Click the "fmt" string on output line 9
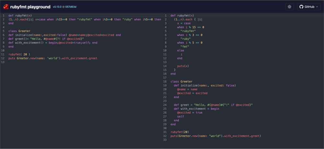 tap(185, 47)
